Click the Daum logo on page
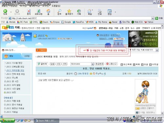164x123 pixels. [8, 27]
